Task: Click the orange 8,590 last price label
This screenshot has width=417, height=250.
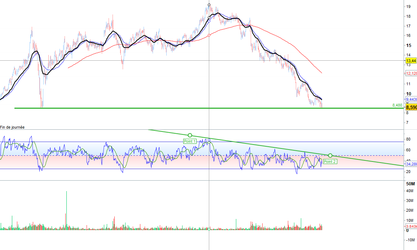Action: point(411,107)
